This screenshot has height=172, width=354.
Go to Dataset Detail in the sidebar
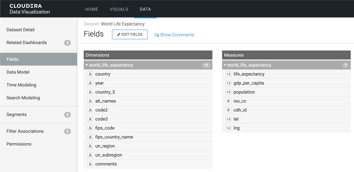coord(21,30)
